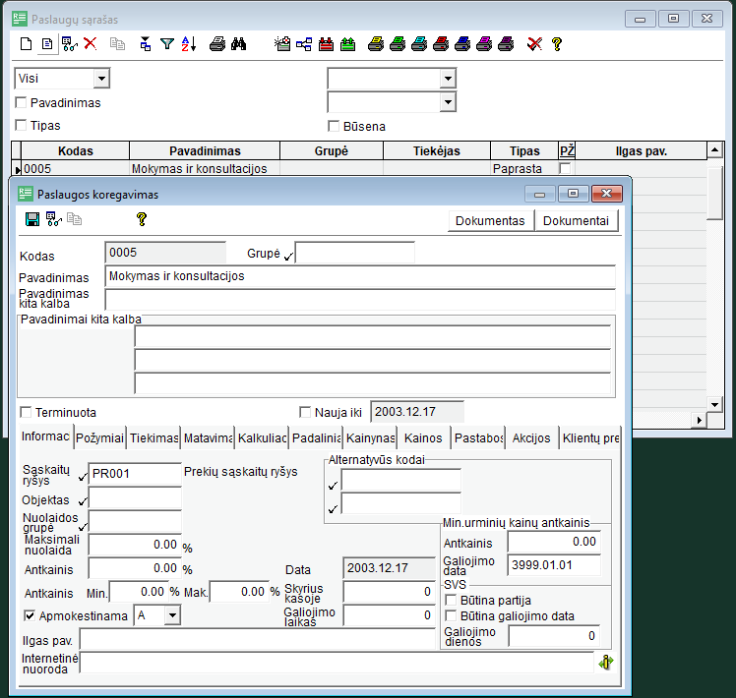The image size is (736, 698).
Task: Select the Pastabos tab
Action: click(478, 438)
